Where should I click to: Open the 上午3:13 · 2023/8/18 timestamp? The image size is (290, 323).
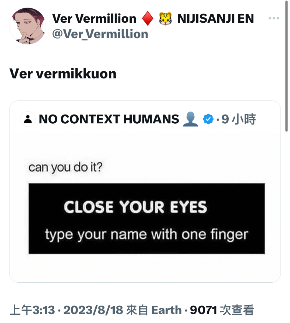[66, 310]
